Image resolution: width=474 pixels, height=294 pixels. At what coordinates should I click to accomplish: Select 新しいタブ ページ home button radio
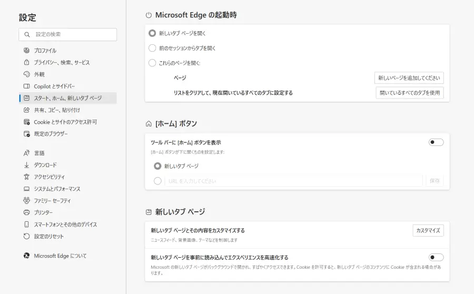(x=157, y=166)
